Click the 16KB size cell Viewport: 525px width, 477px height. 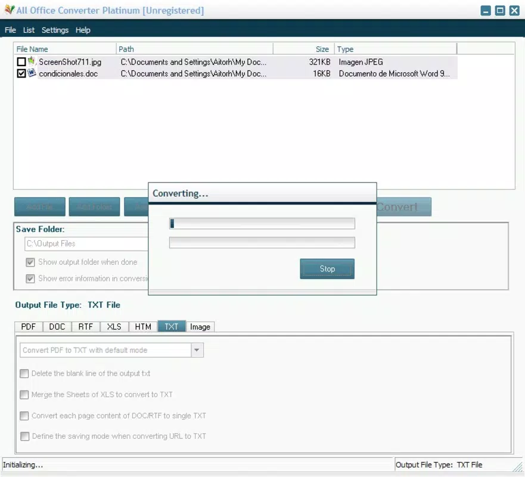click(321, 74)
